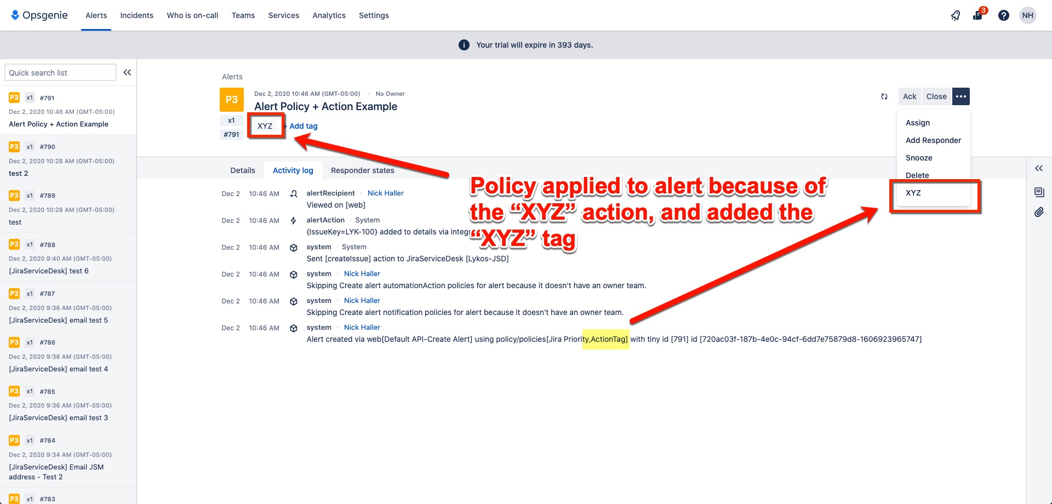Viewport: 1052px width, 504px height.
Task: Switch to the Details tab
Action: click(x=242, y=170)
